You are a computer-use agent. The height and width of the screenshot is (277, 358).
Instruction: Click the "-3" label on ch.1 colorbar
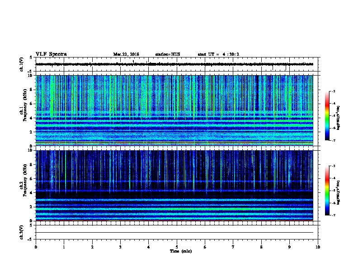[333, 91]
